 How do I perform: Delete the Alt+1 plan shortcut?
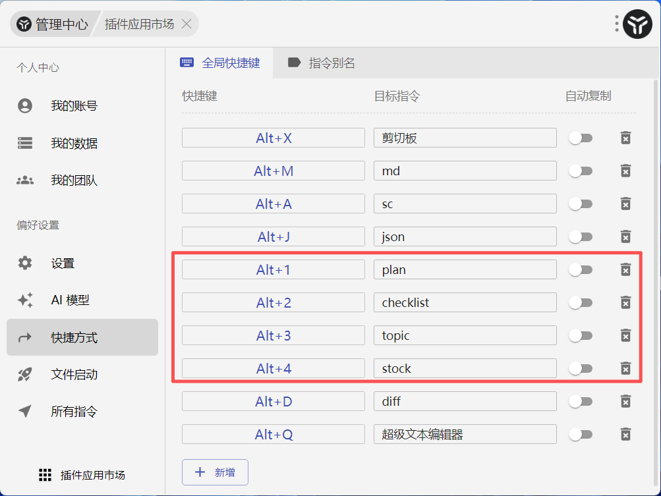pyautogui.click(x=625, y=269)
